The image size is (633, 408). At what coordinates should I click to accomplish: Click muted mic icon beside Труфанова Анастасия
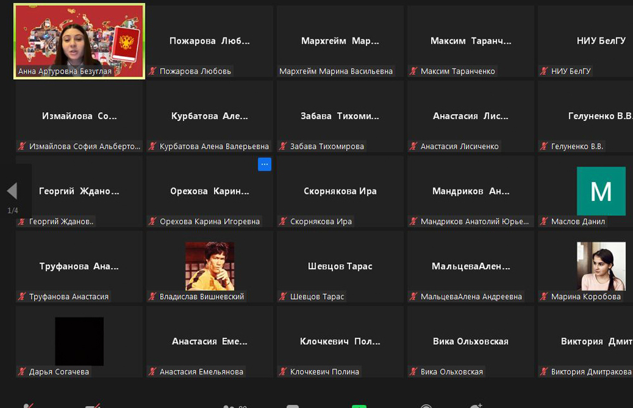coord(22,296)
